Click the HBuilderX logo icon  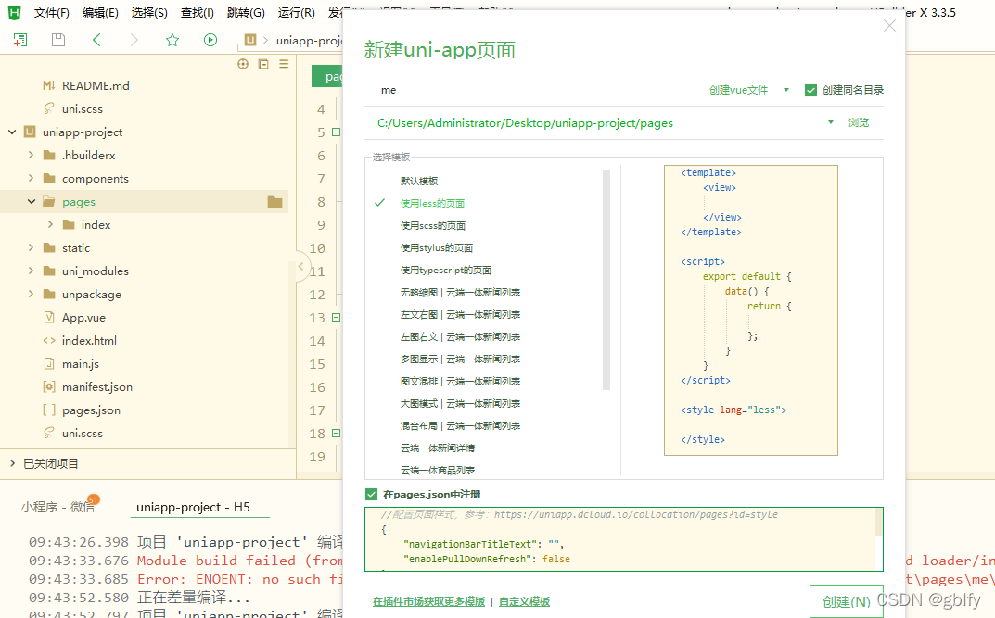(14, 13)
